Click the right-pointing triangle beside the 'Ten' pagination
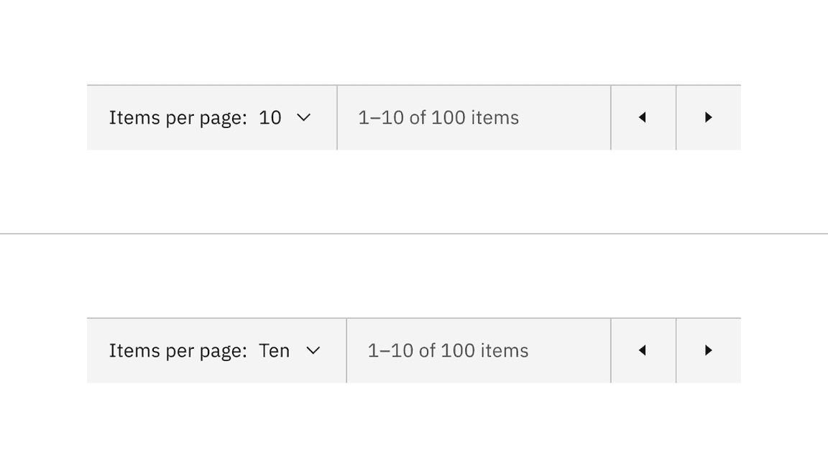Image resolution: width=828 pixels, height=466 pixels. pyautogui.click(x=709, y=350)
